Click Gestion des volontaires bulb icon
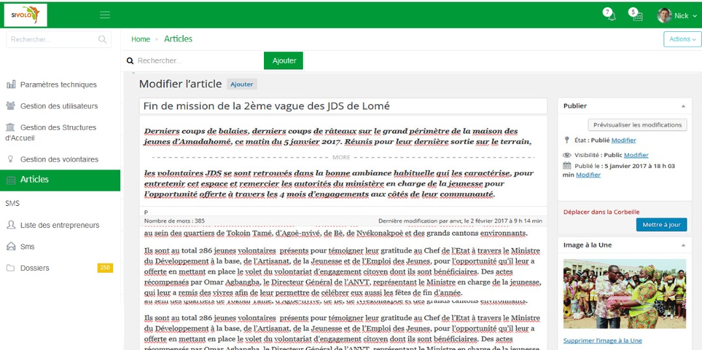This screenshot has width=702, height=350. pos(11,159)
